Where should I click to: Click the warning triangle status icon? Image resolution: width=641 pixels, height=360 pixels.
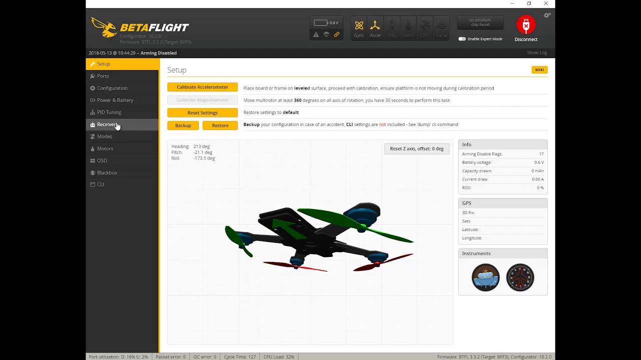315,34
